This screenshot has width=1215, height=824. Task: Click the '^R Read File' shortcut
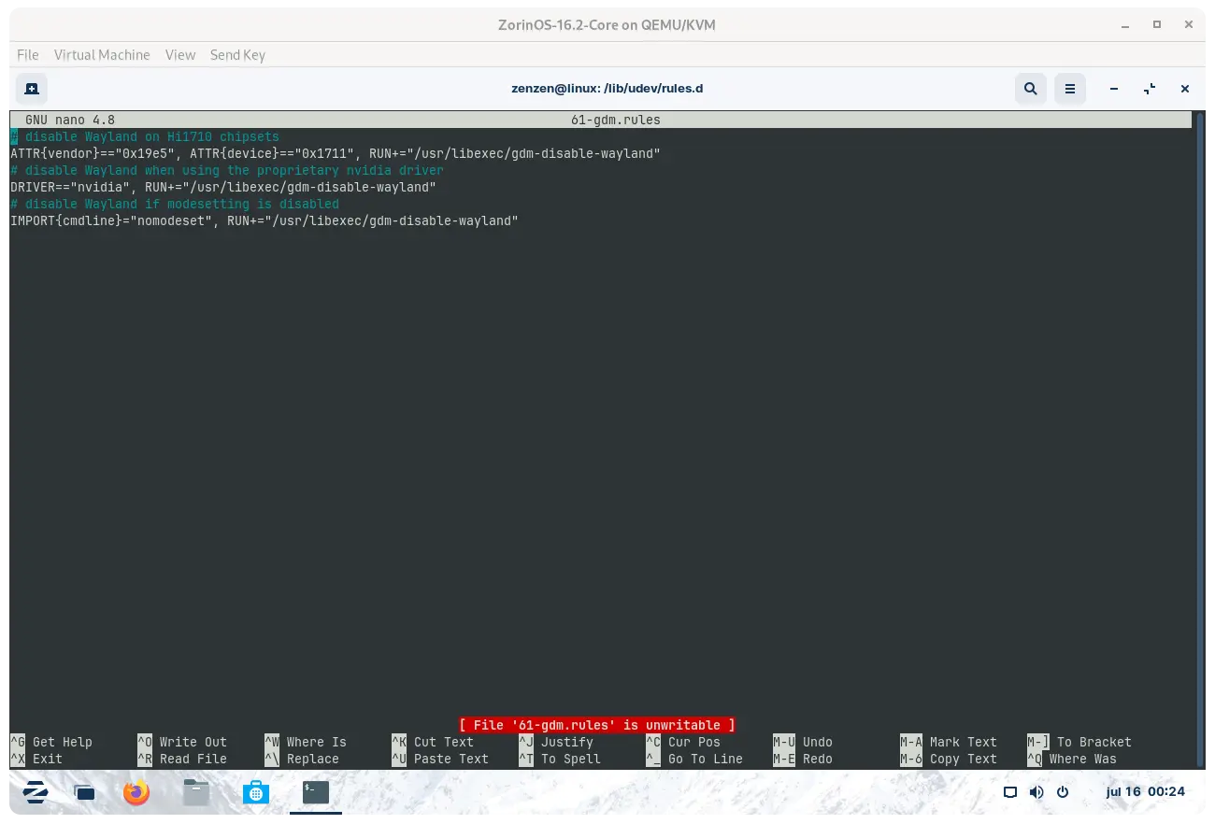(182, 759)
